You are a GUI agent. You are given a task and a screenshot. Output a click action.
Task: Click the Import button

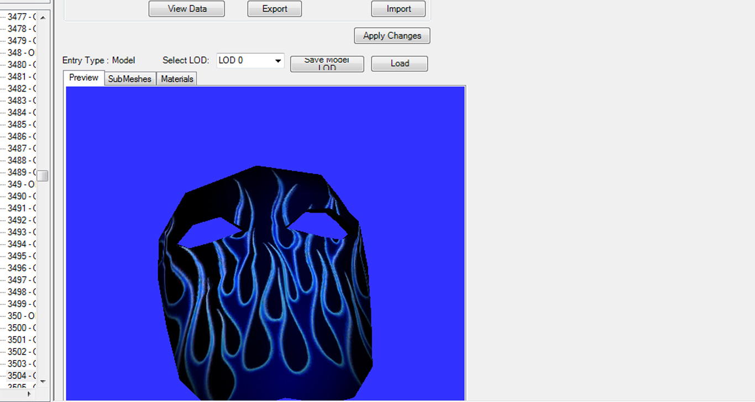coord(398,9)
